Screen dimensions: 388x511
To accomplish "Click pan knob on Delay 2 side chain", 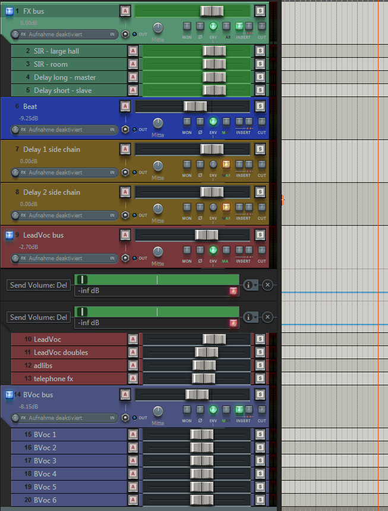I will (157, 208).
